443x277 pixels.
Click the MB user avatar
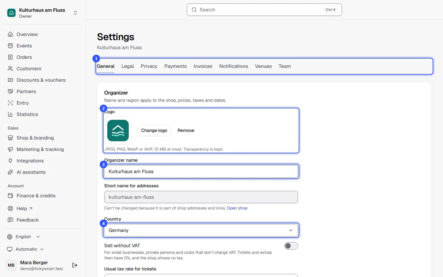pos(11,265)
